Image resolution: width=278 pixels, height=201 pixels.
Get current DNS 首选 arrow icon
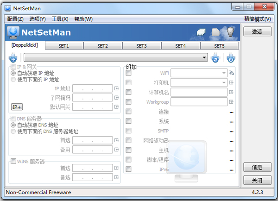[x=116, y=140]
